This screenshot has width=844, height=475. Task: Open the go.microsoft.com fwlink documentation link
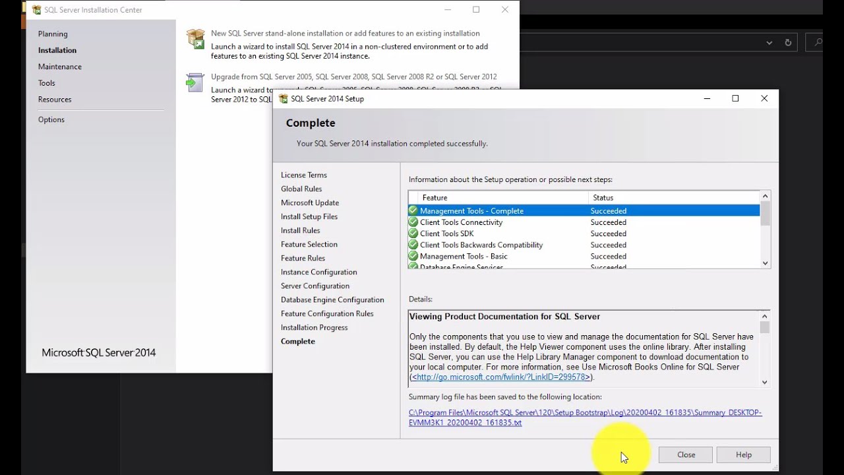pos(500,377)
